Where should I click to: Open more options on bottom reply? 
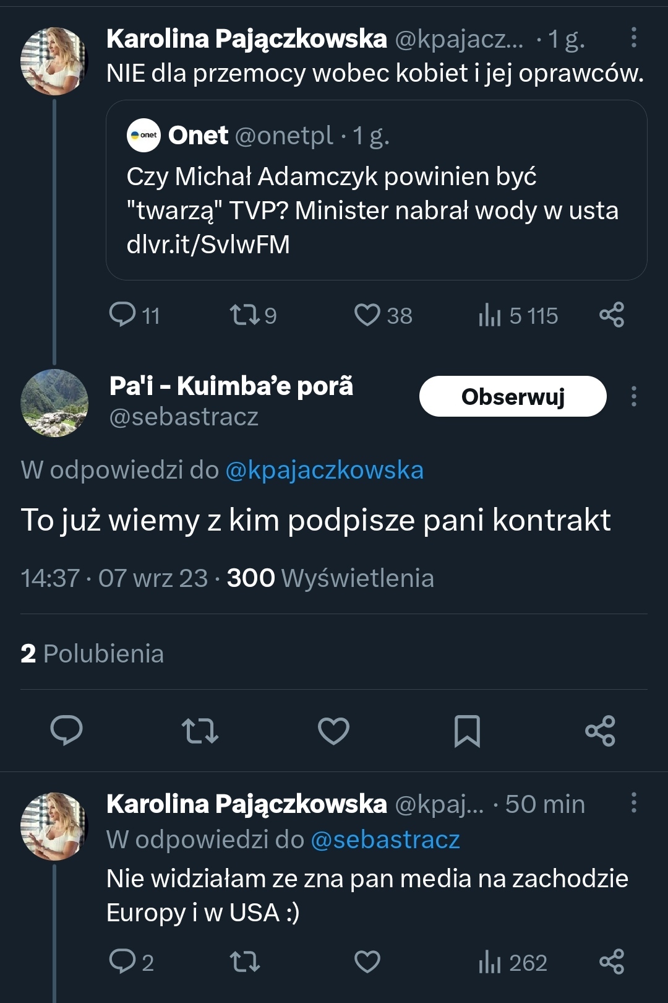tap(633, 802)
